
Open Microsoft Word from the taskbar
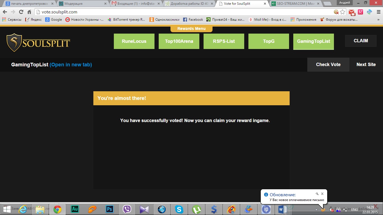[x=282, y=209]
